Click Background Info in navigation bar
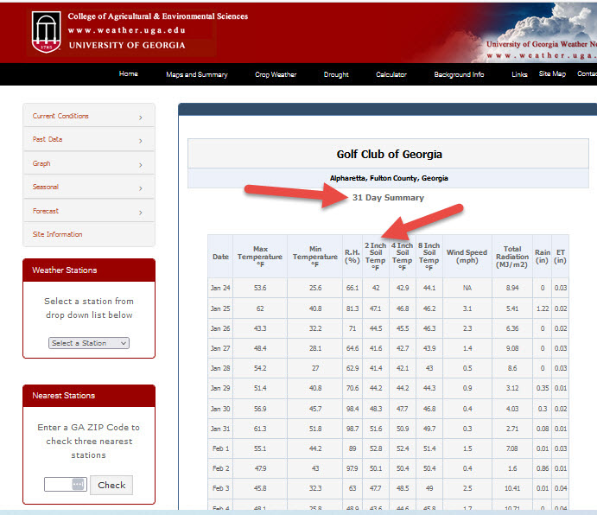Image resolution: width=597 pixels, height=515 pixels. tap(459, 75)
